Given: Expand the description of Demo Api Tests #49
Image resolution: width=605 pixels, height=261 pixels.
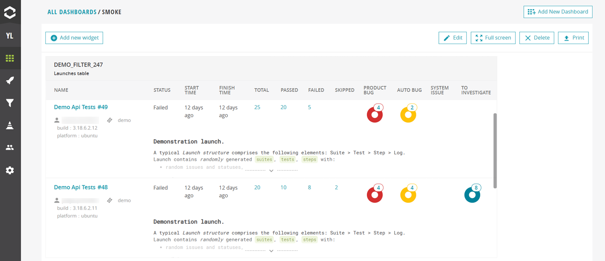Looking at the screenshot, I should tap(271, 171).
